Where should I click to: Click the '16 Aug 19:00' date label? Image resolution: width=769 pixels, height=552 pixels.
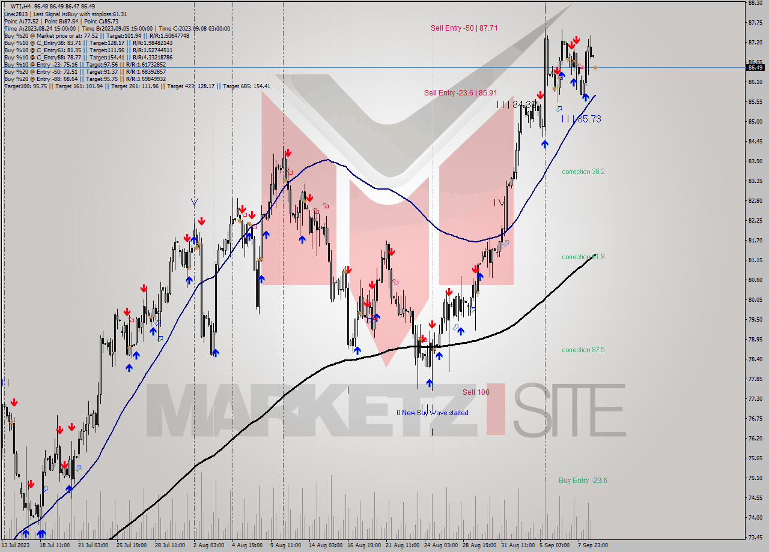[x=363, y=545]
